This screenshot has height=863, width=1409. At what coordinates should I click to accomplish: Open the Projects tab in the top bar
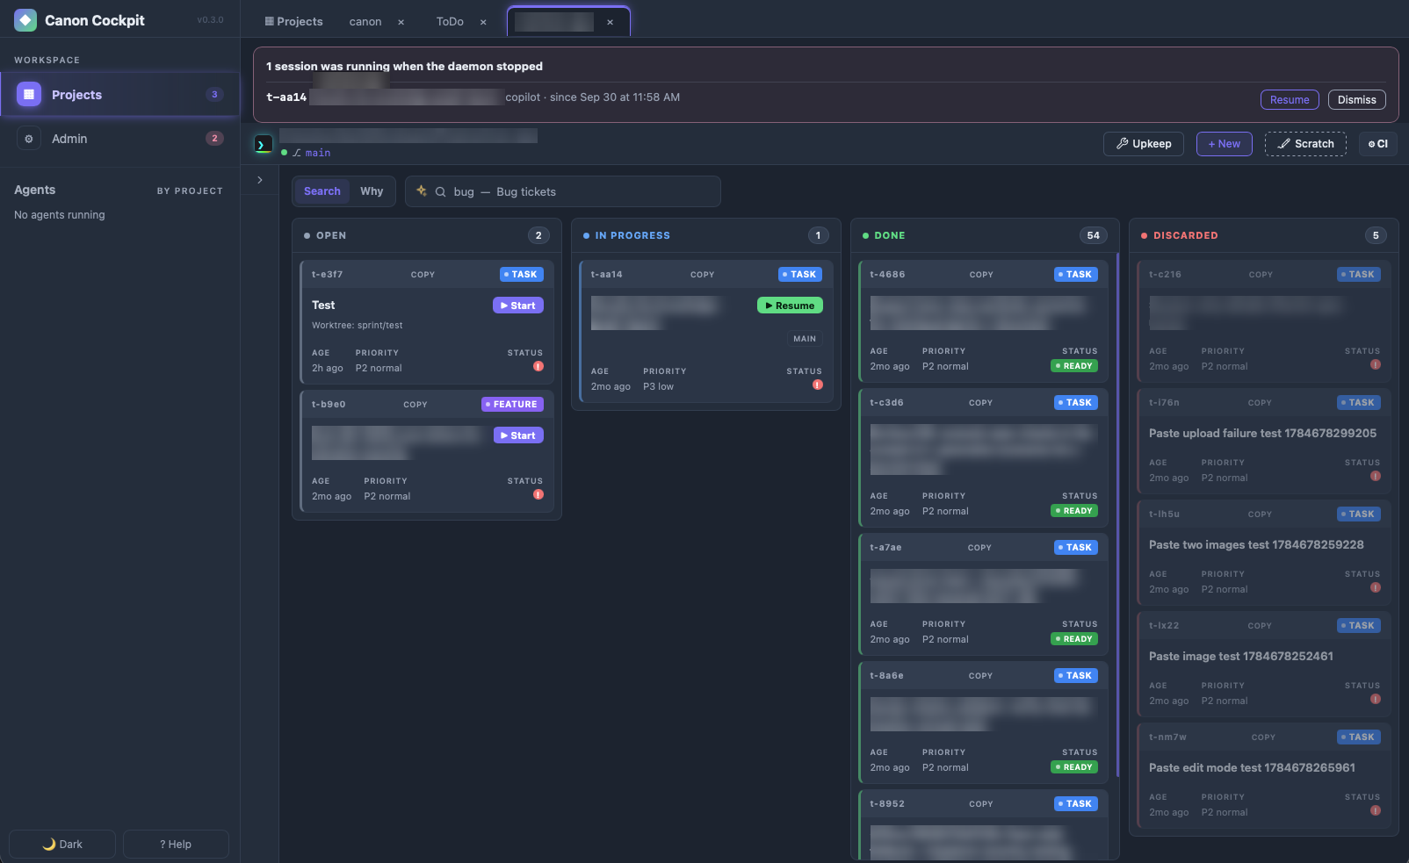point(294,22)
